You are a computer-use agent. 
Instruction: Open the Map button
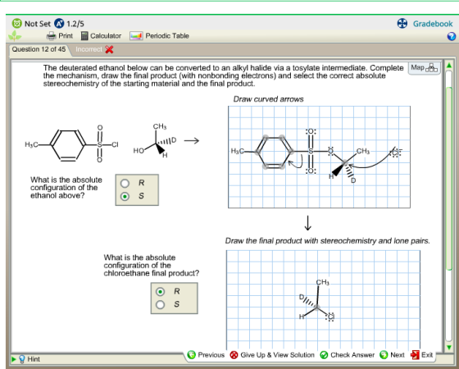pos(424,68)
